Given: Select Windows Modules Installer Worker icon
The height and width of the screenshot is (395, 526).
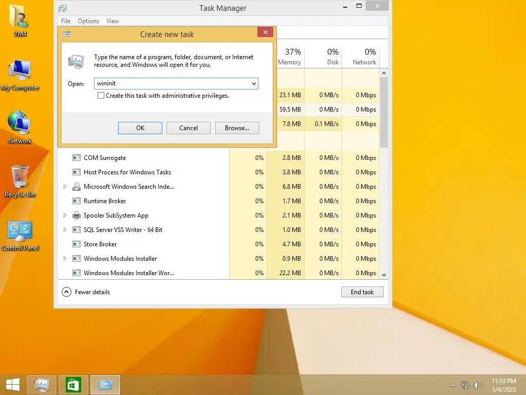Looking at the screenshot, I should 77,273.
